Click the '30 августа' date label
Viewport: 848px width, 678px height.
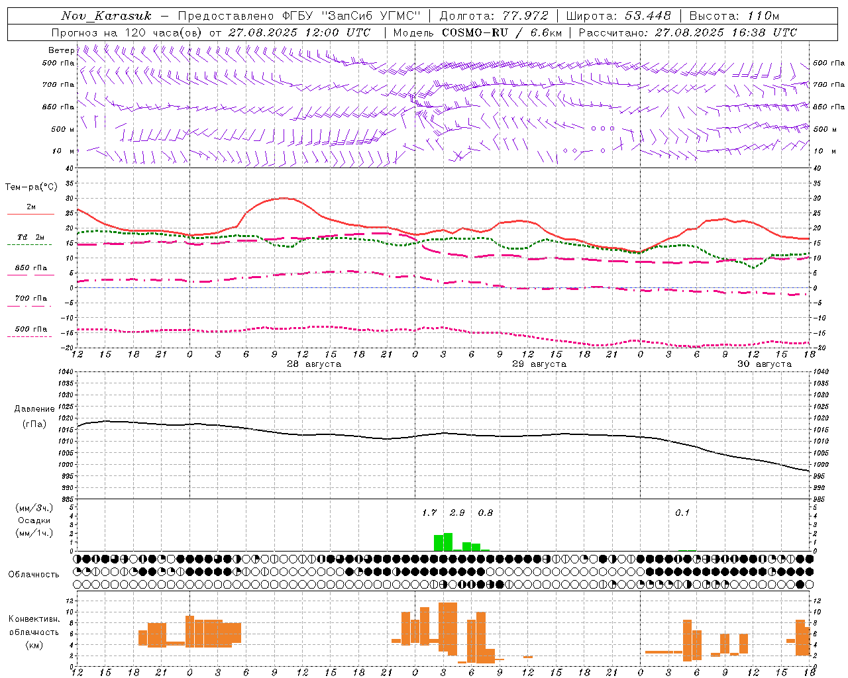(x=765, y=364)
